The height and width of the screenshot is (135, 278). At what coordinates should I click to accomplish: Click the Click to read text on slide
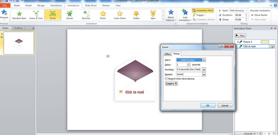134,92
